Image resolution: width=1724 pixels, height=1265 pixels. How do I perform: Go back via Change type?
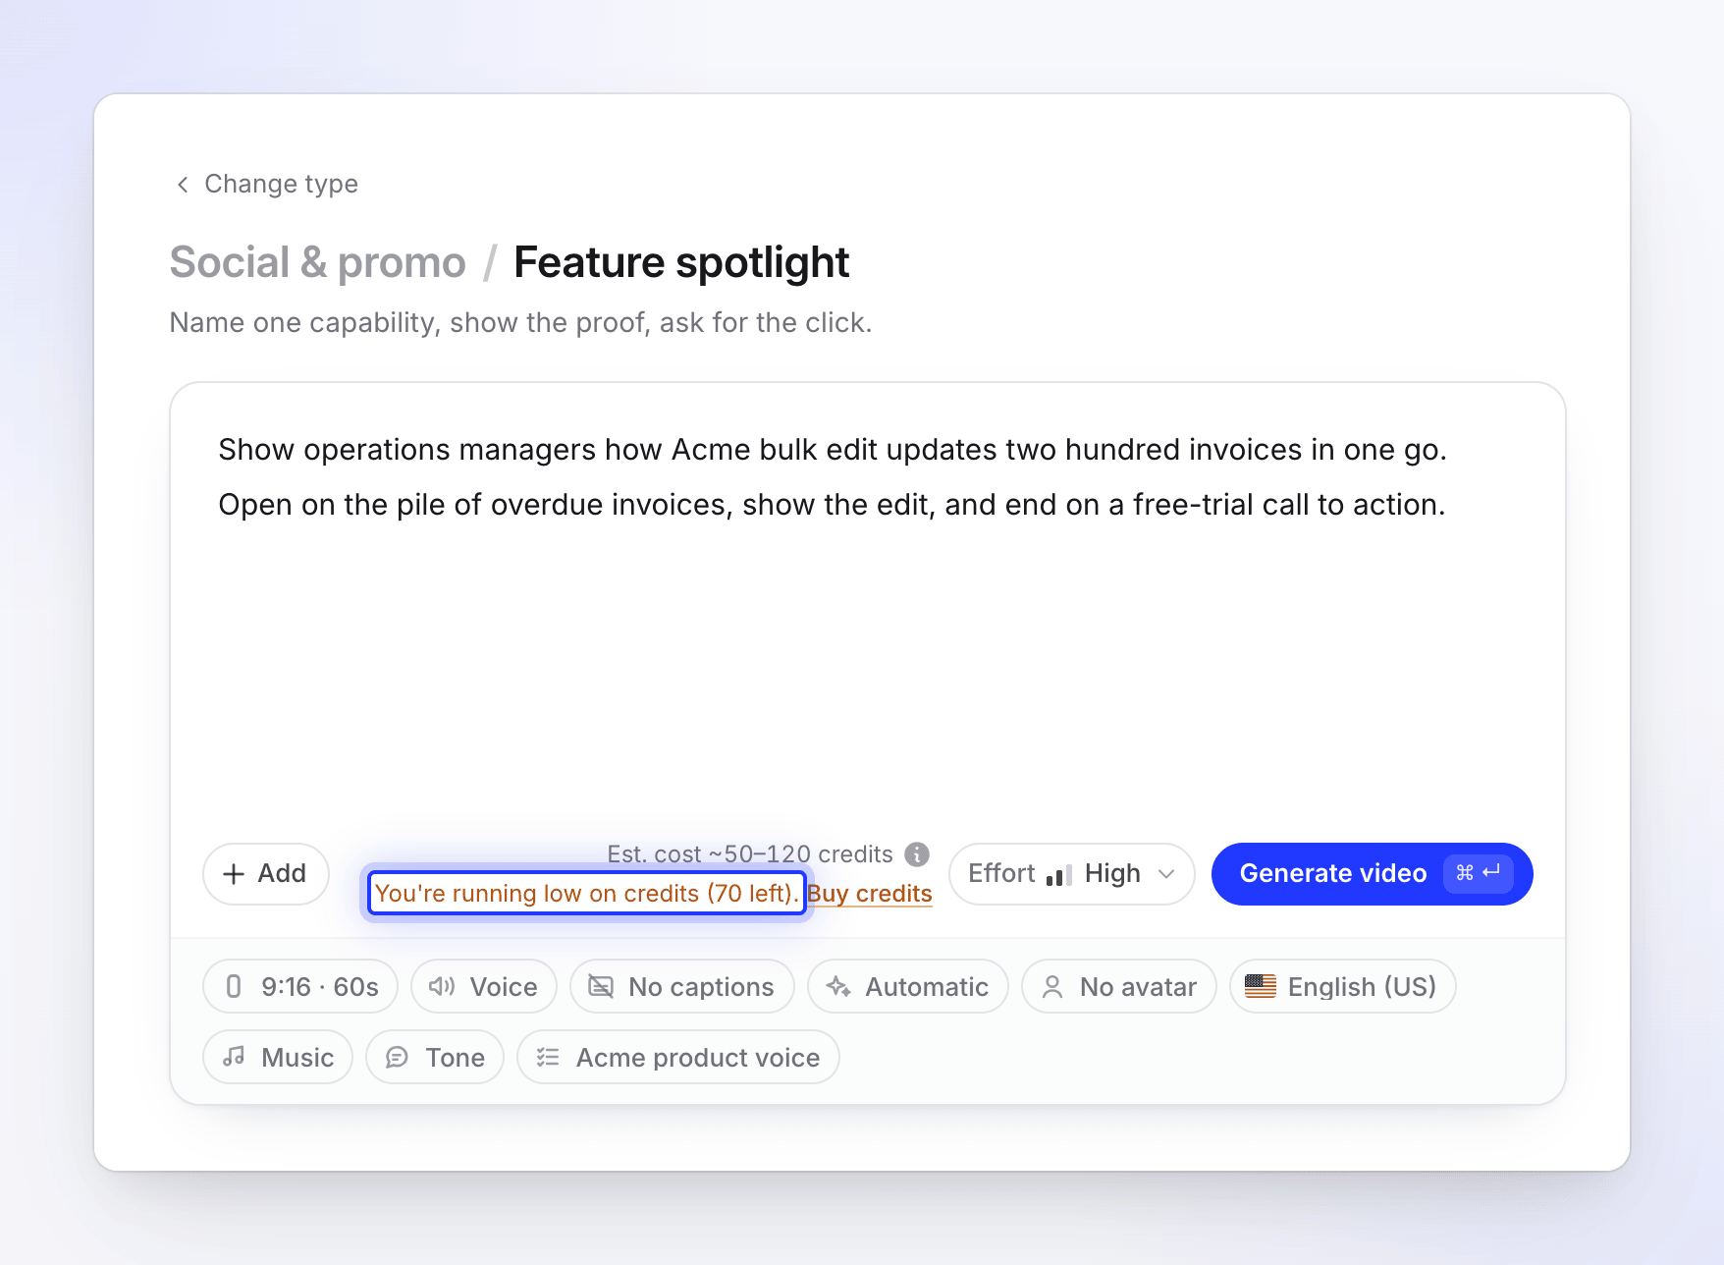267,184
